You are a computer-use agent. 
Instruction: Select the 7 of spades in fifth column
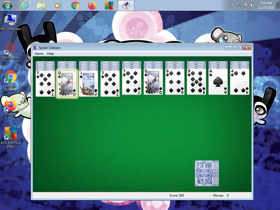point(132,82)
